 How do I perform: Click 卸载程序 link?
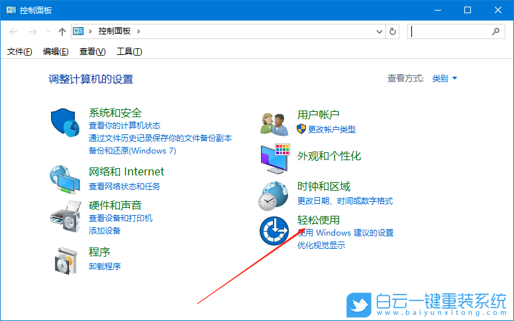(x=105, y=266)
